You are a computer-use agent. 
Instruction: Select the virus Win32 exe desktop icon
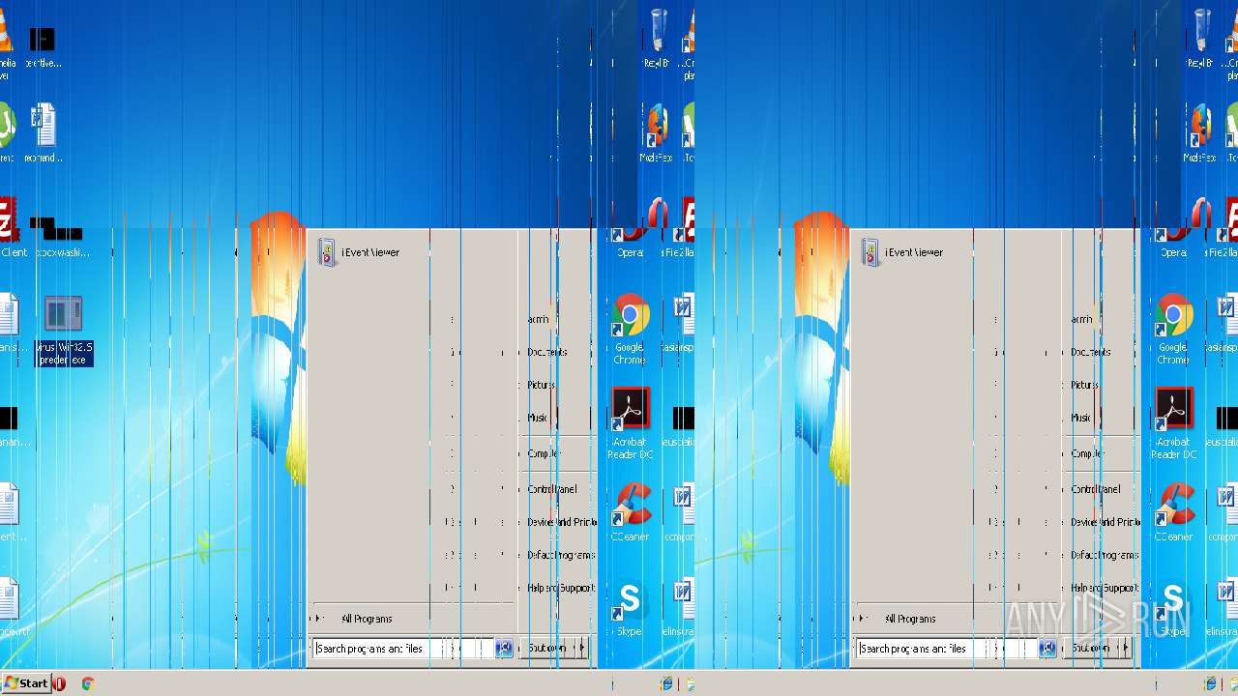tap(64, 330)
